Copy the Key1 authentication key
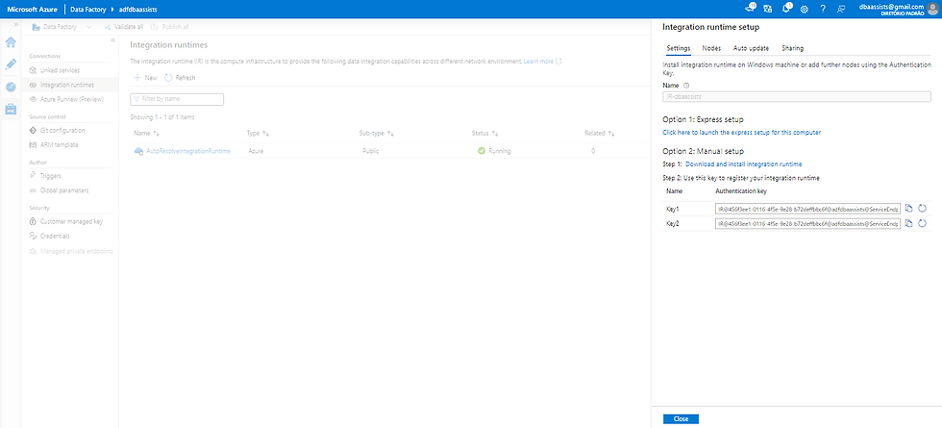 tap(909, 208)
